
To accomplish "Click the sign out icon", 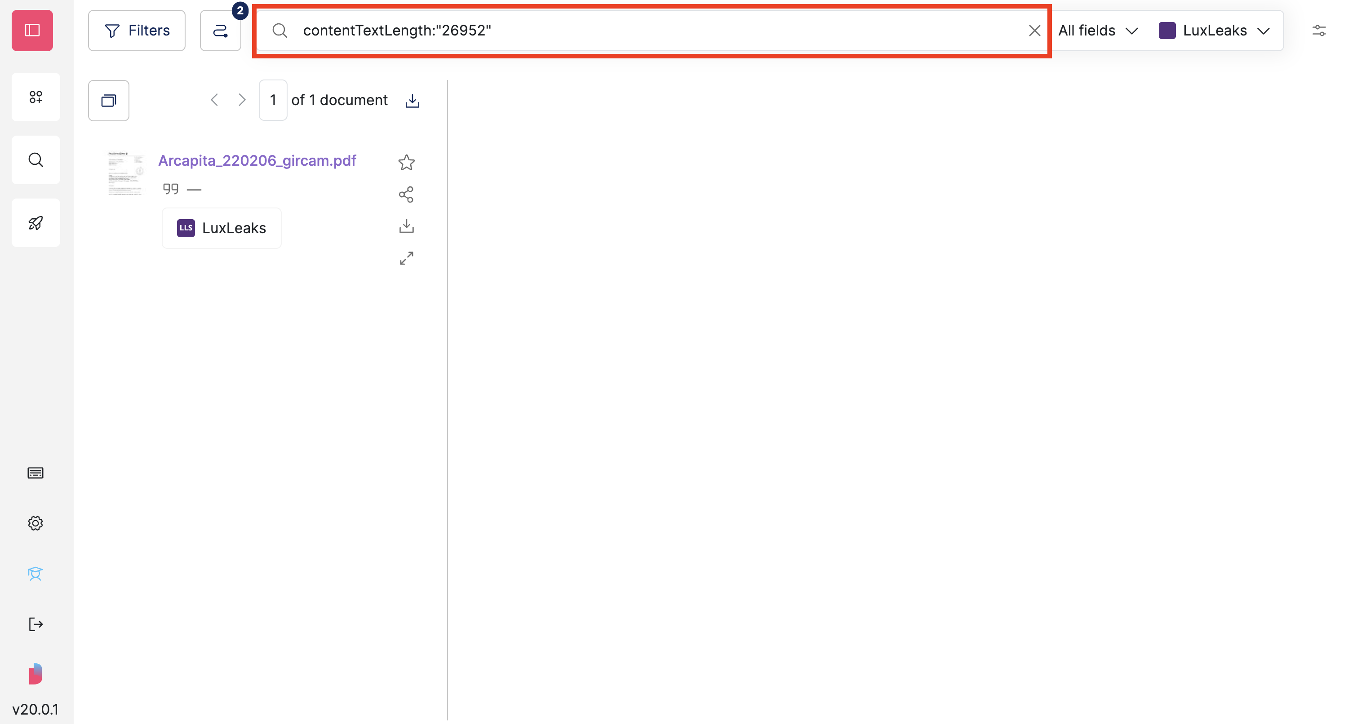I will pyautogui.click(x=35, y=623).
